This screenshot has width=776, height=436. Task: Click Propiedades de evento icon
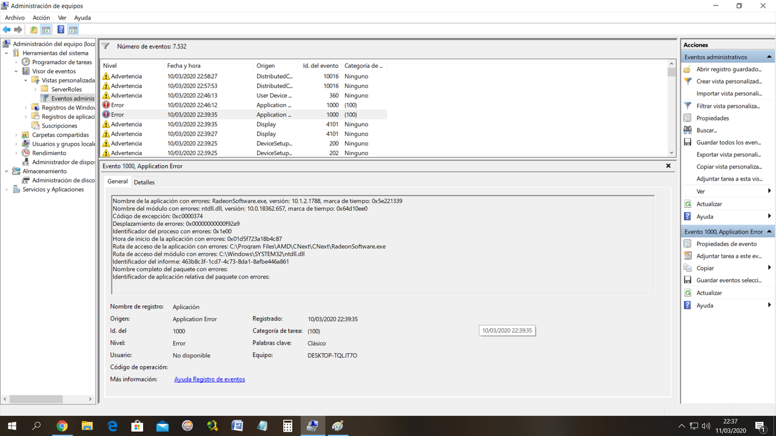pos(687,243)
